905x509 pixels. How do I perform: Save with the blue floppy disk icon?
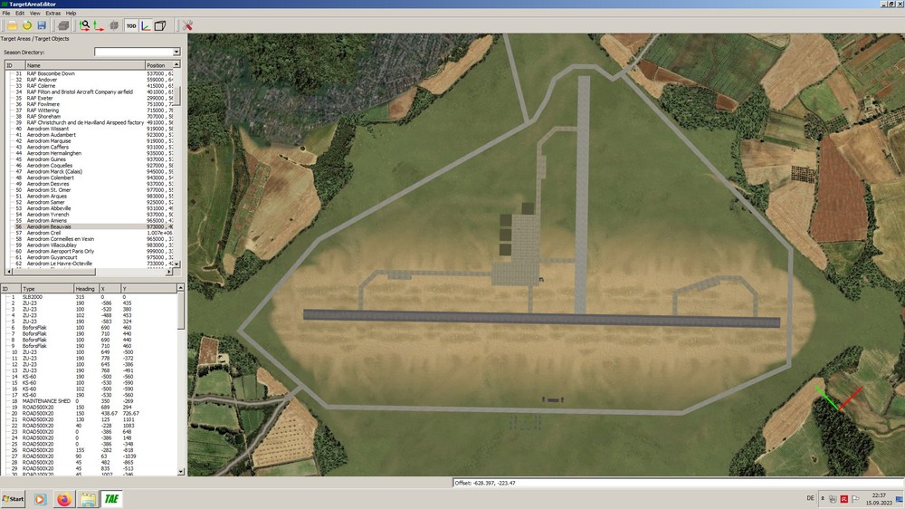click(x=42, y=25)
